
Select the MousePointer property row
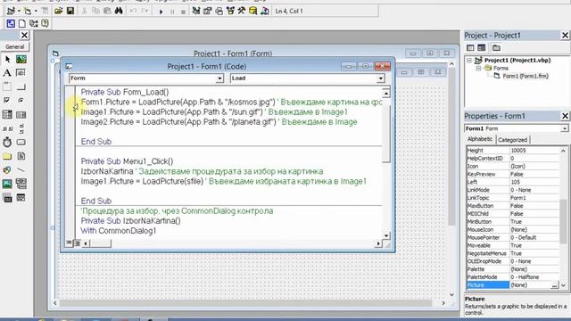(x=512, y=238)
